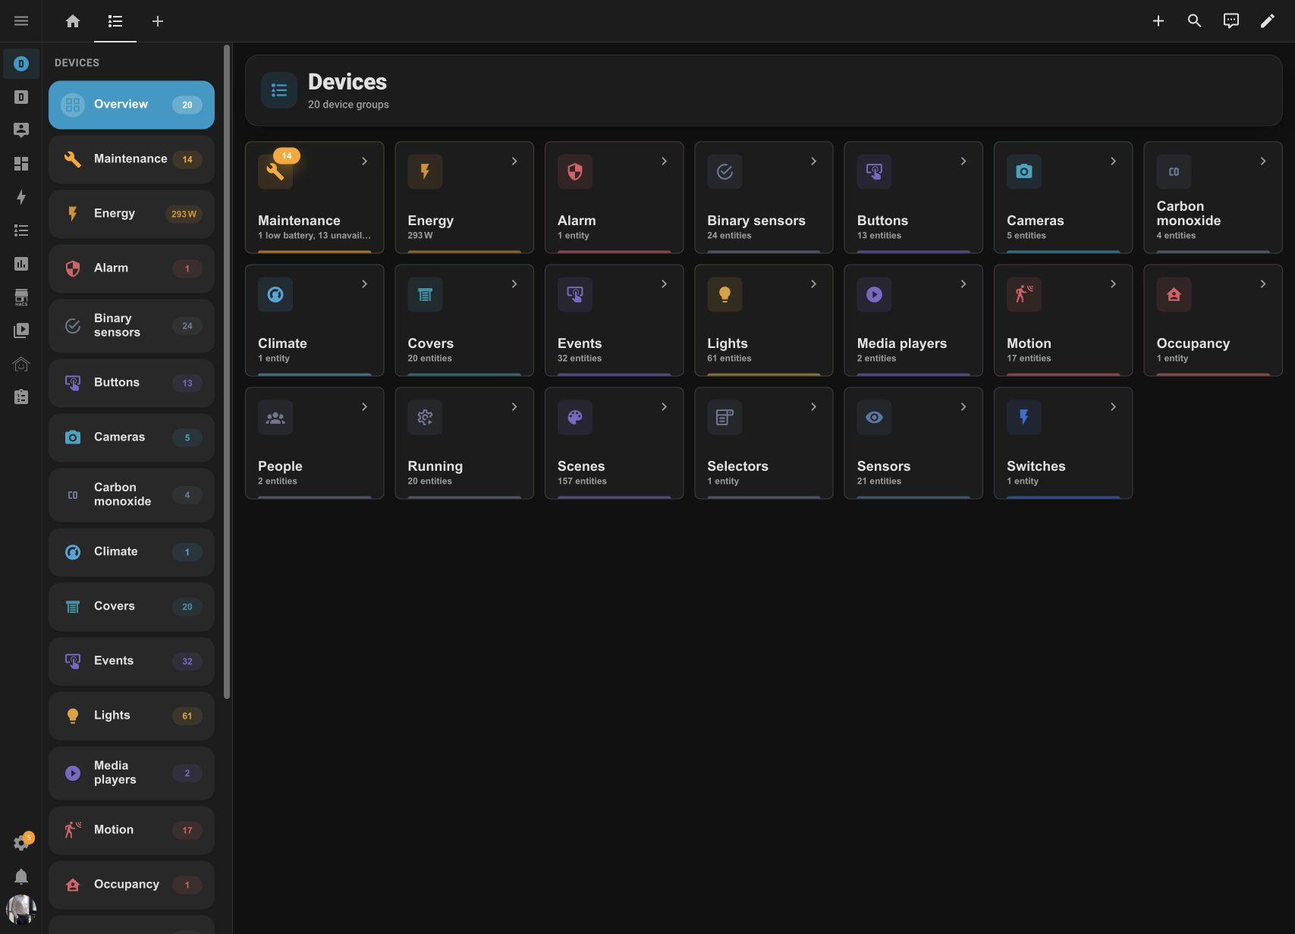Open user profile avatar
The image size is (1295, 934).
click(21, 910)
